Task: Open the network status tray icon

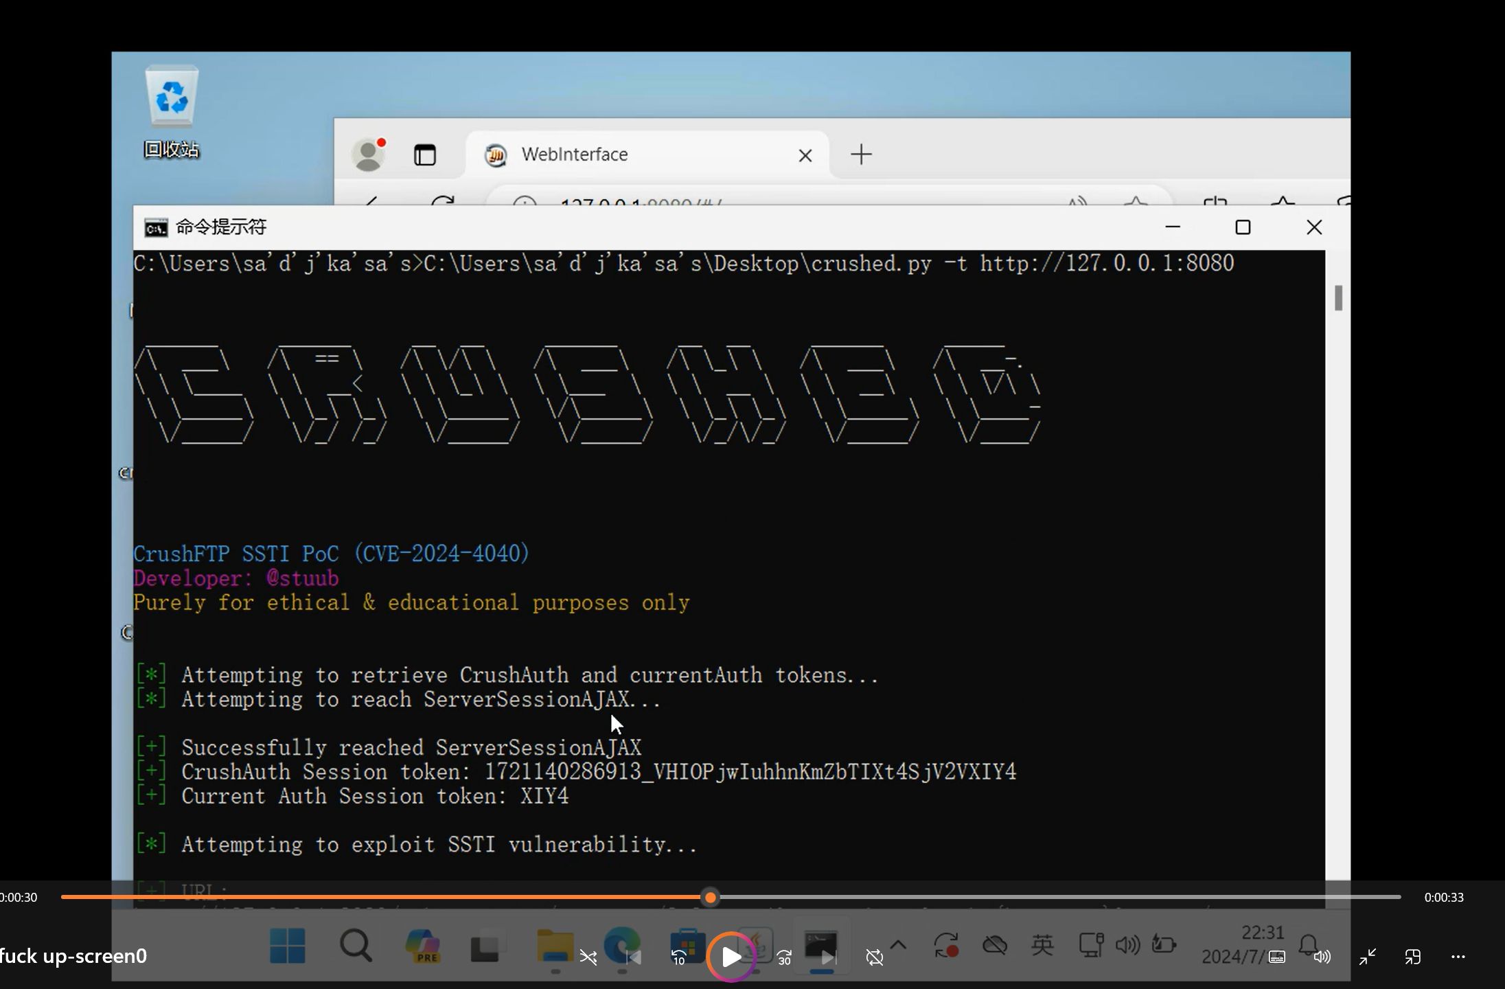Action: click(x=1090, y=946)
